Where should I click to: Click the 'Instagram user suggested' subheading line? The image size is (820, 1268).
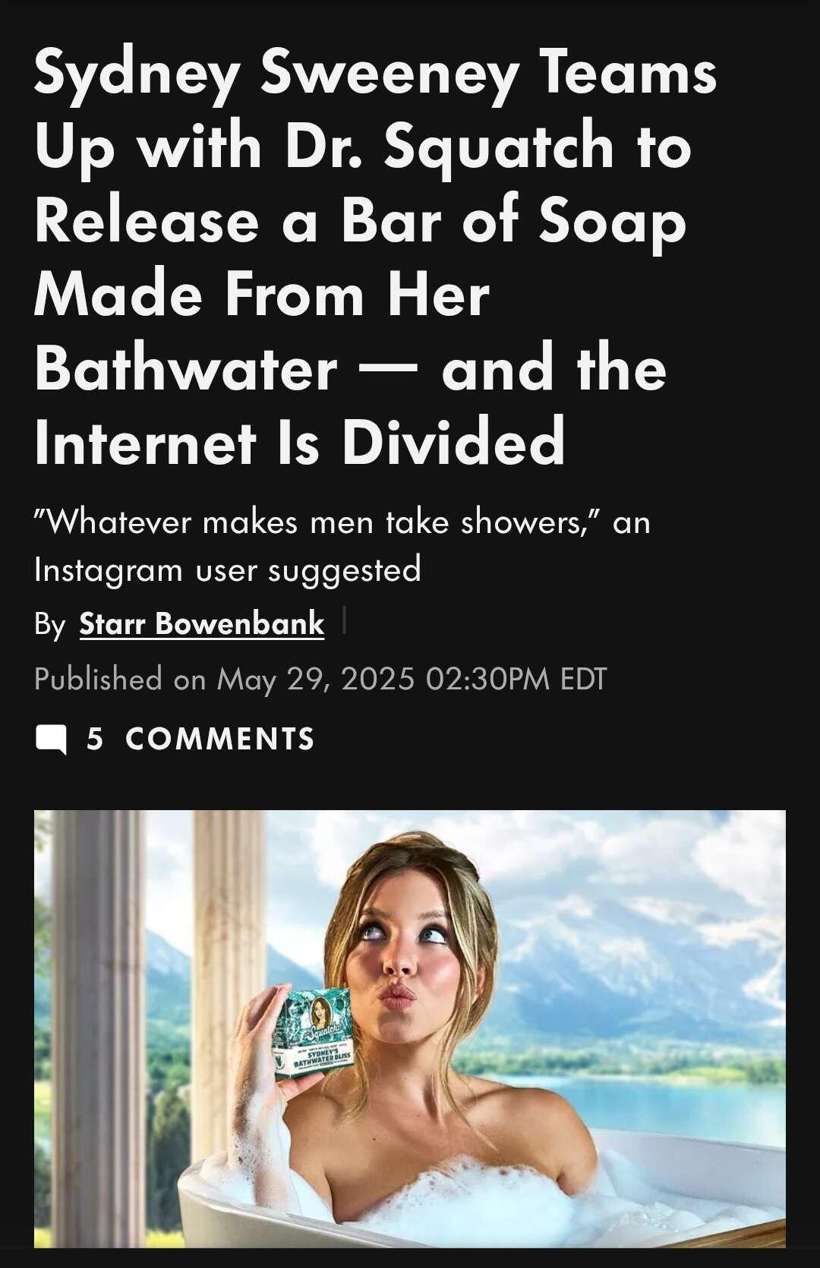pos(228,569)
